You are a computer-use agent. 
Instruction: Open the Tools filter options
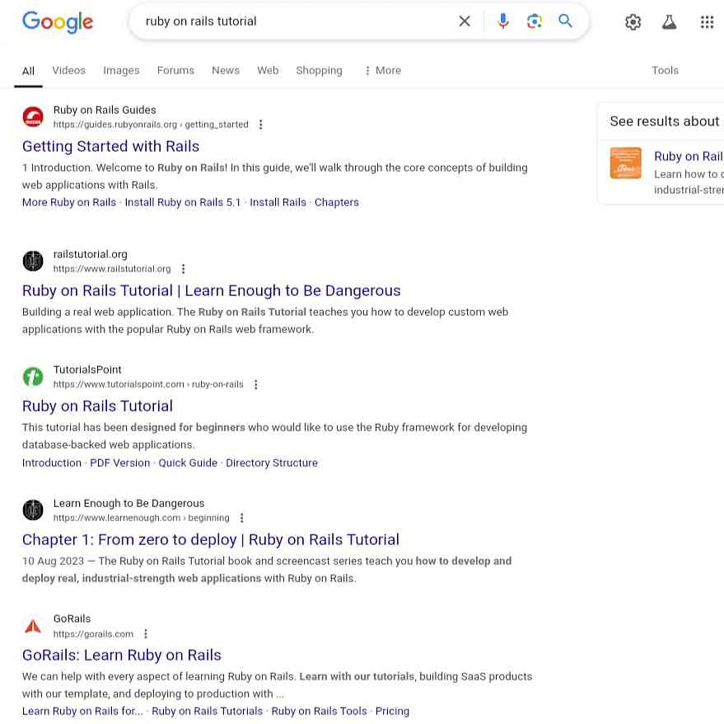pos(665,71)
